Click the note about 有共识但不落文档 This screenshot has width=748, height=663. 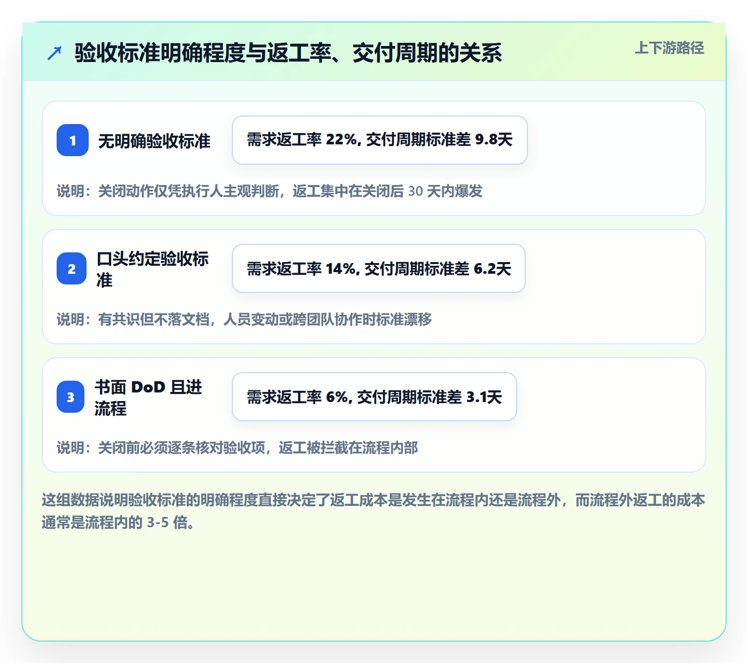click(244, 319)
